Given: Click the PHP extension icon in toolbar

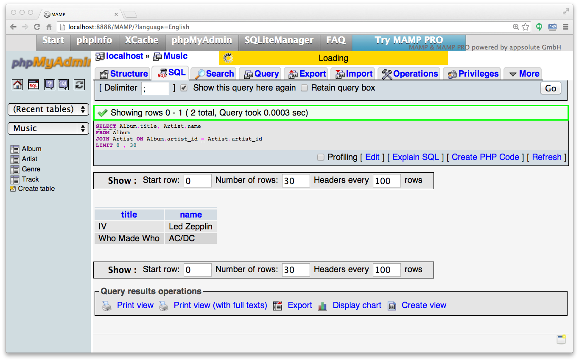Looking at the screenshot, I should (x=552, y=27).
